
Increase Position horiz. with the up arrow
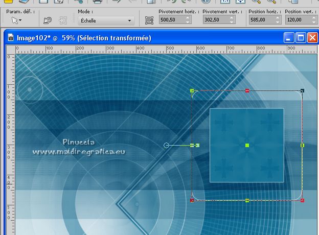coord(278,18)
